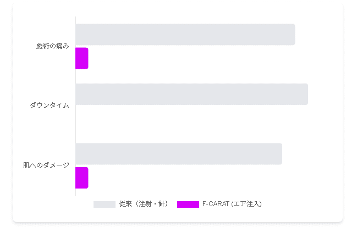
Task: Click the longest gray bar for ダウンタイム
Action: (192, 94)
